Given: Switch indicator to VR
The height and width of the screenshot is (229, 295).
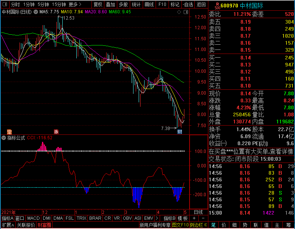Looking at the screenshot, I should 117,218.
